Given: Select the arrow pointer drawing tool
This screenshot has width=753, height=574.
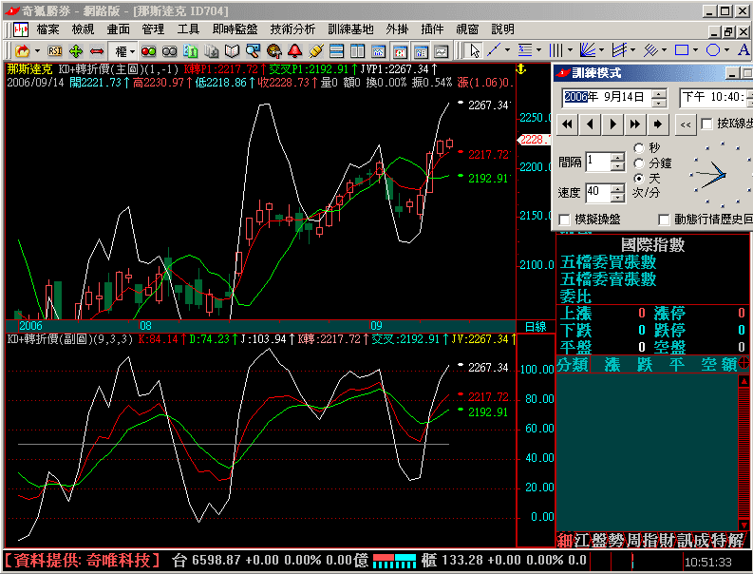Looking at the screenshot, I should (x=474, y=50).
